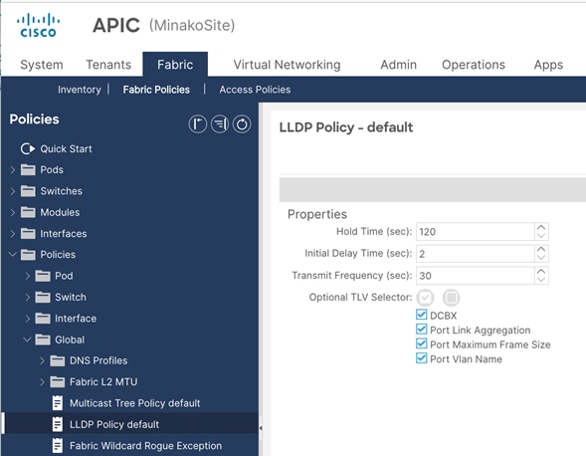Open the Inventory submenu
Viewport: 586px width, 456px height.
[80, 90]
